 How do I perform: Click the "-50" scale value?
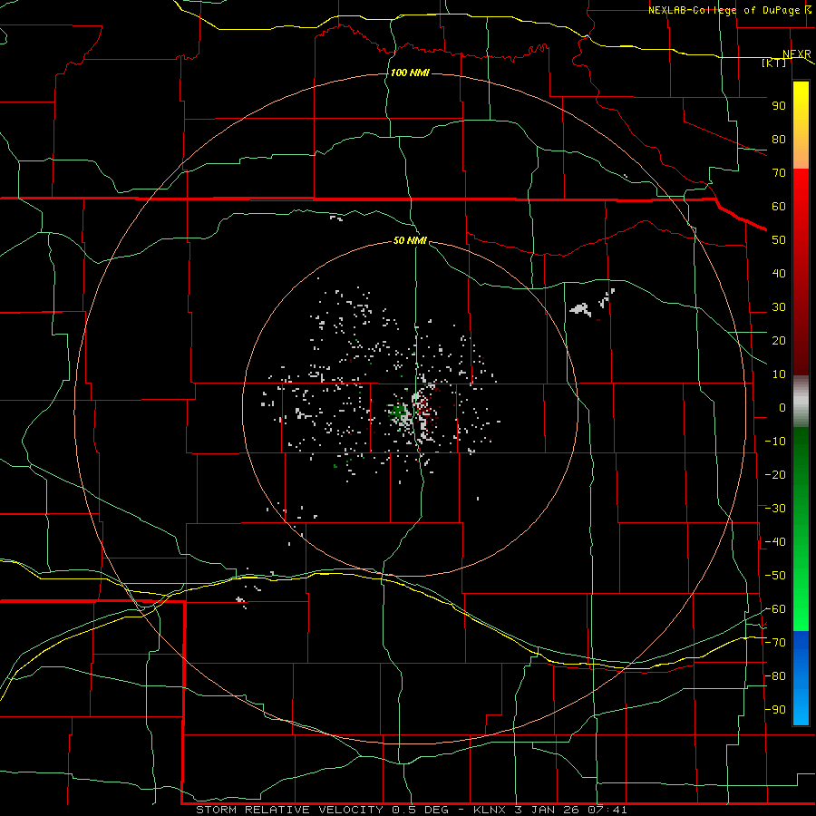[x=775, y=576]
